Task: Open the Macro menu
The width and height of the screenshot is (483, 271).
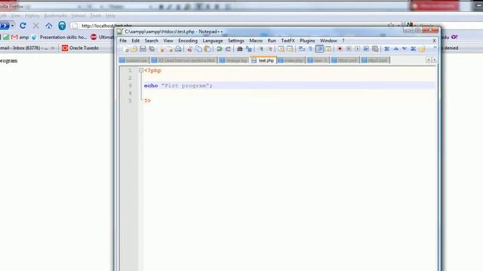Action: click(256, 41)
